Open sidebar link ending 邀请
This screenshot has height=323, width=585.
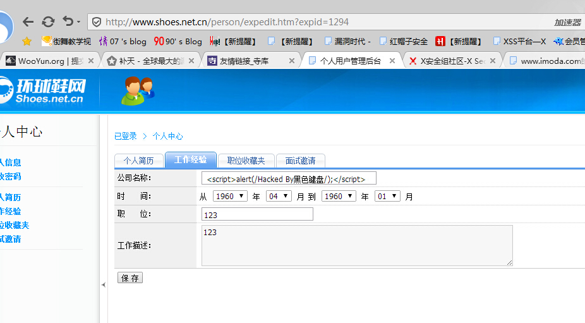[11, 239]
